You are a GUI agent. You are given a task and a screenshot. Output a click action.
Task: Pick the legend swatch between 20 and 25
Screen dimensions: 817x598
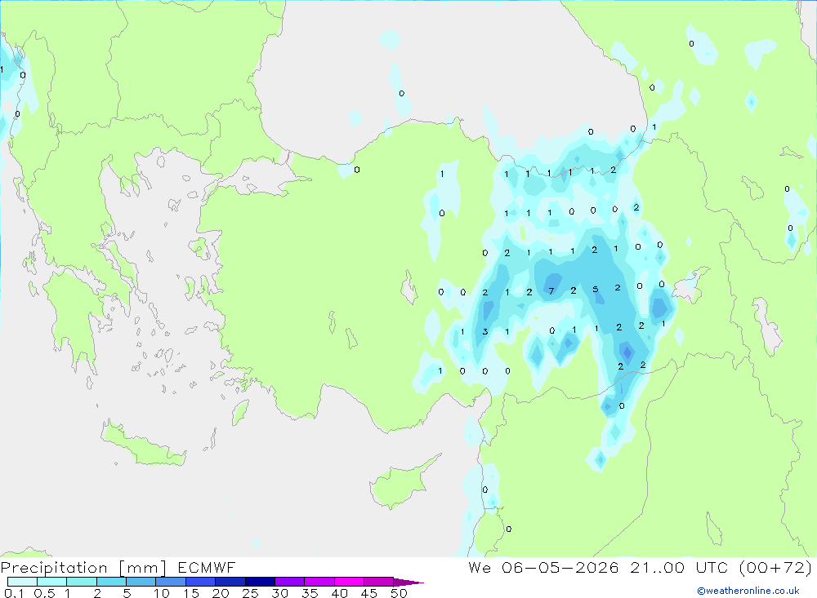click(x=230, y=582)
